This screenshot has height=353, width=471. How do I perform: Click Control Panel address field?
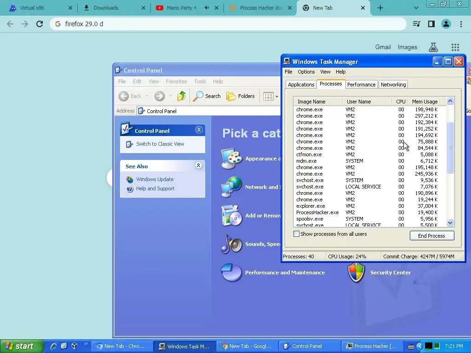pyautogui.click(x=209, y=111)
